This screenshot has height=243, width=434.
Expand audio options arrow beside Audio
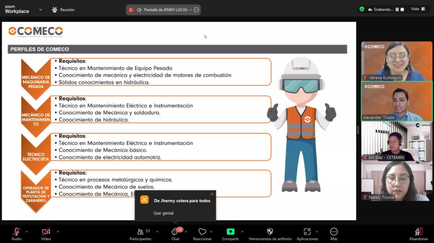(x=27, y=232)
